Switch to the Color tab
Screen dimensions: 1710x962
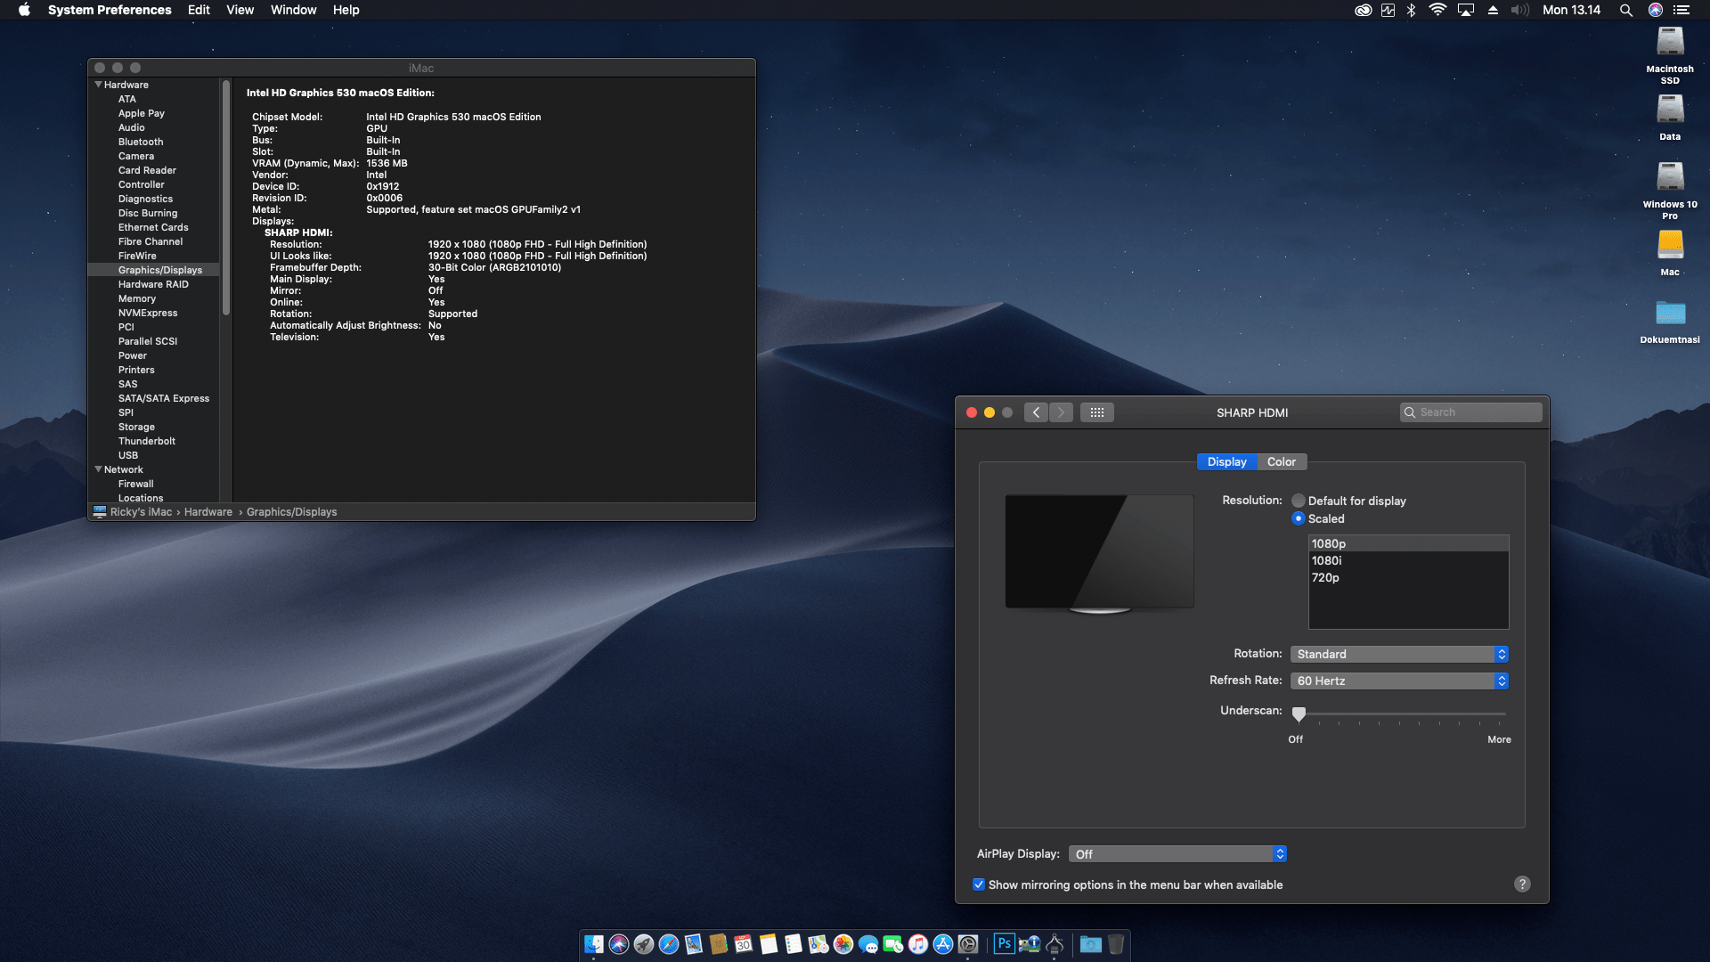tap(1281, 461)
